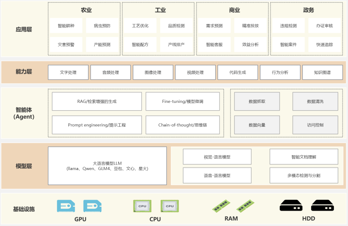Viewport: 348px width, 226px height.
Task: Click the second CPU chip icon
Action: point(169,206)
